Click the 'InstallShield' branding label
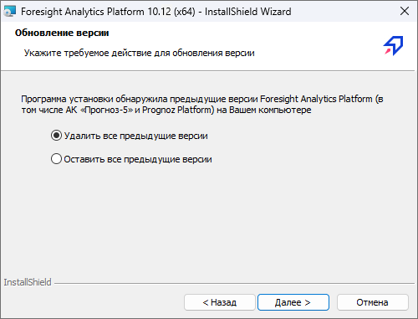This screenshot has height=319, width=418. pos(28,282)
